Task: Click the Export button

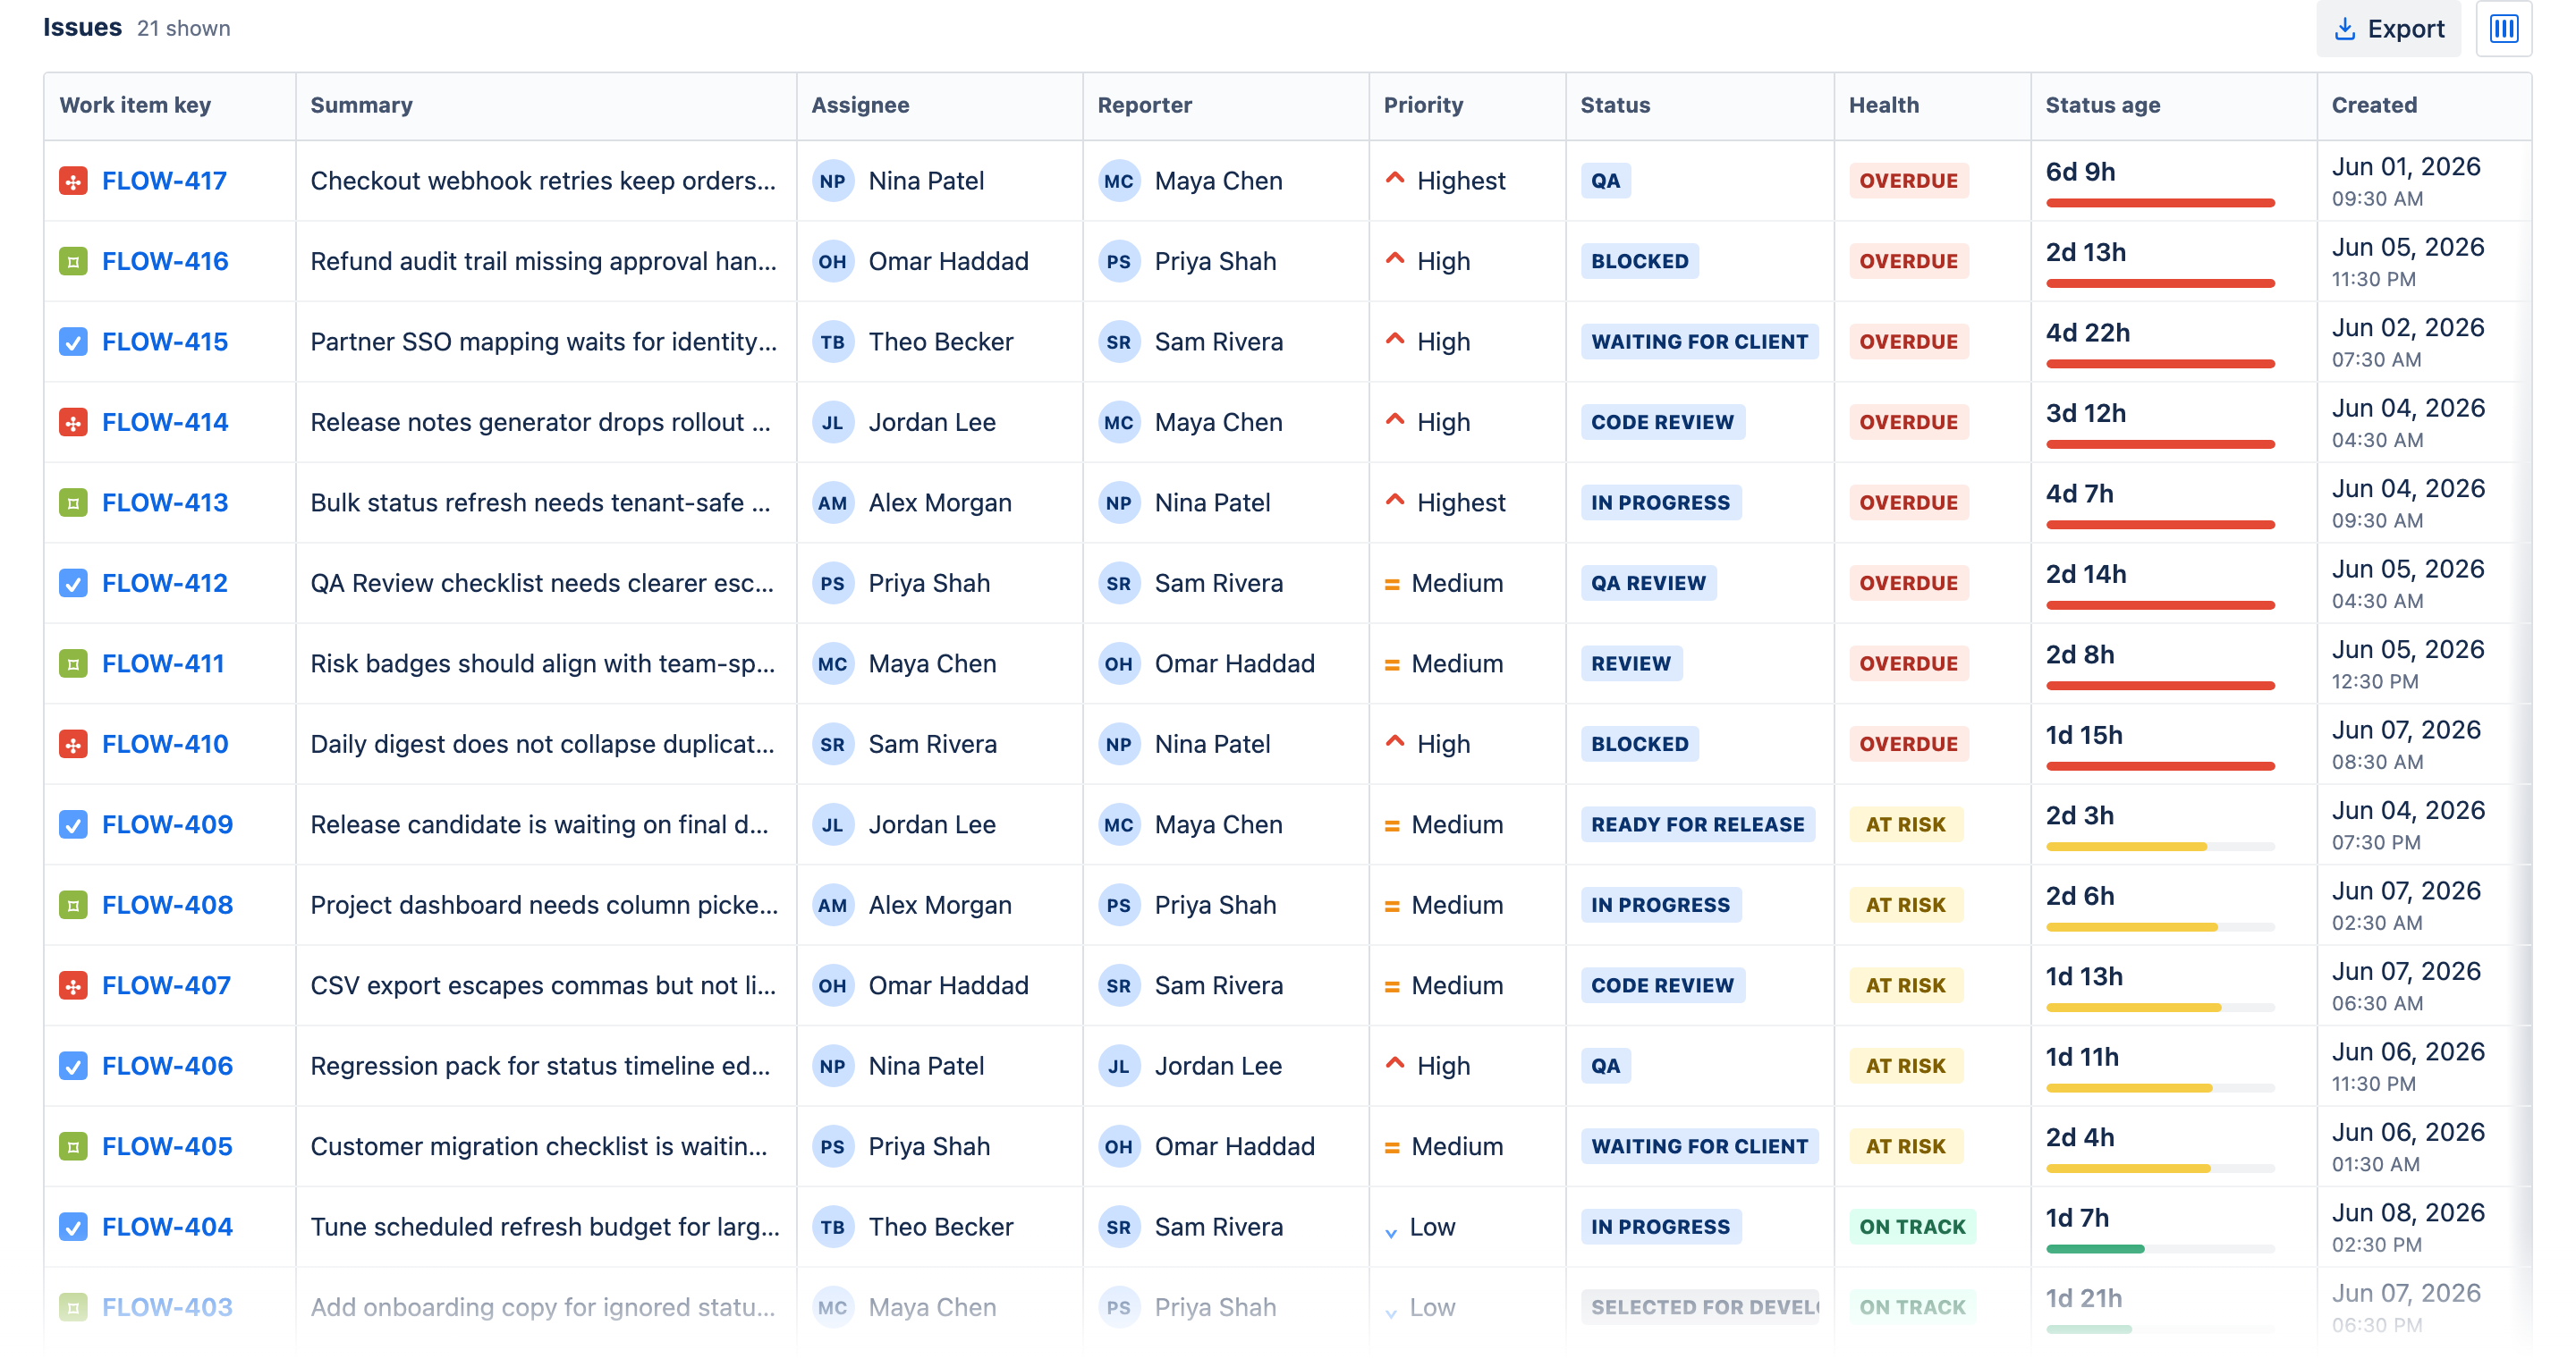Action: (x=2388, y=29)
